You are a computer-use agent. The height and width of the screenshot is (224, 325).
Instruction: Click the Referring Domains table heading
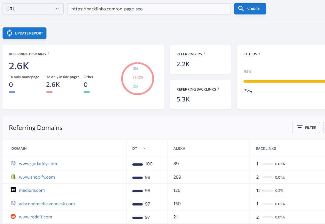click(36, 128)
